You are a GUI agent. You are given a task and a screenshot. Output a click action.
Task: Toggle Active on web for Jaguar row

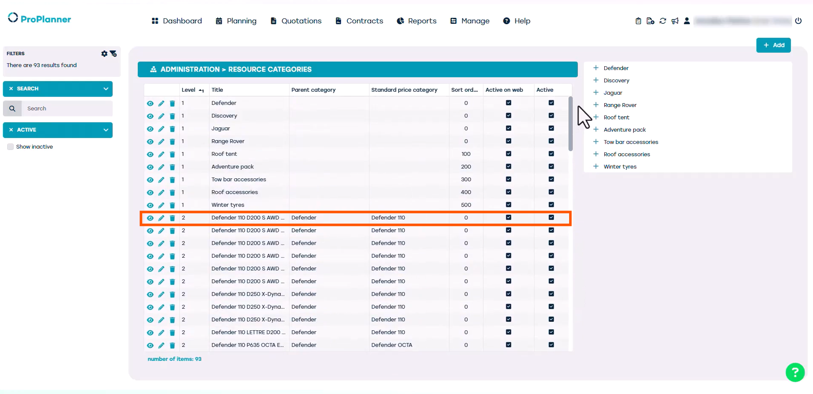pos(509,128)
